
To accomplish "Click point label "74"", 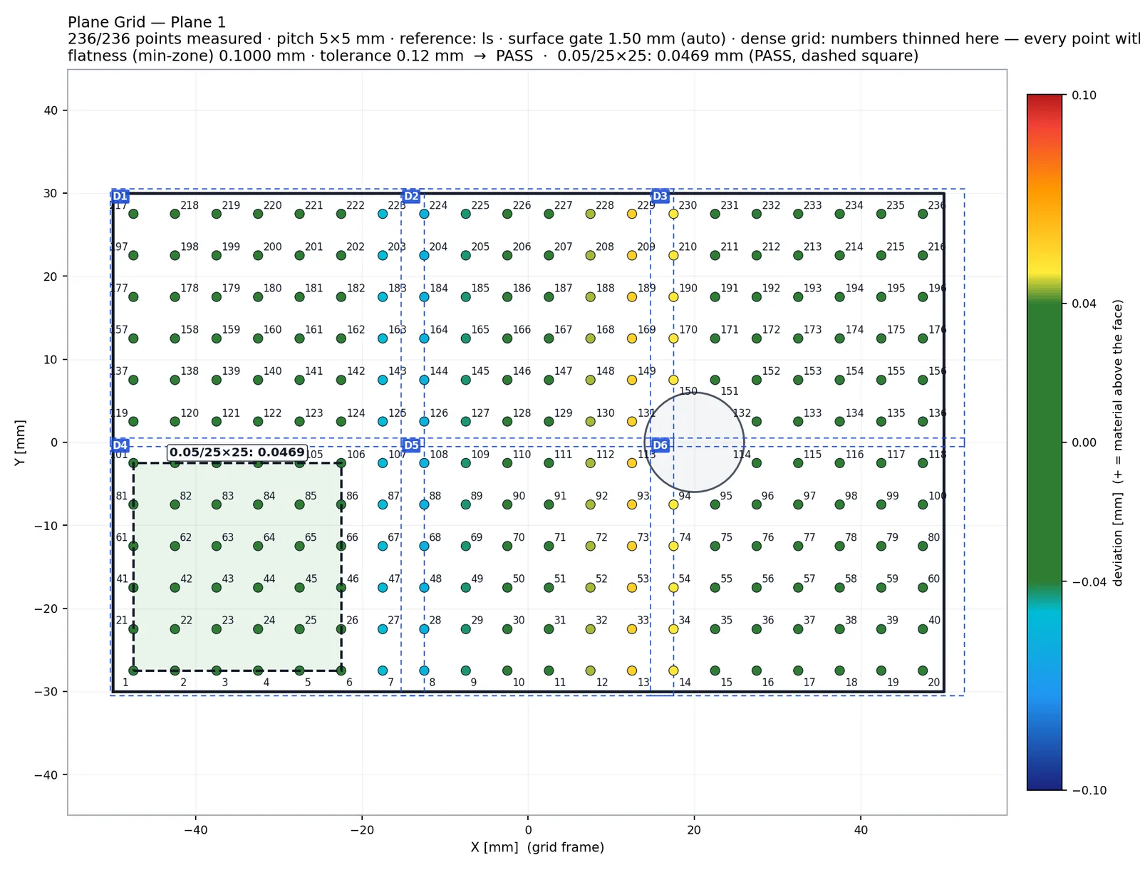I will coord(685,537).
